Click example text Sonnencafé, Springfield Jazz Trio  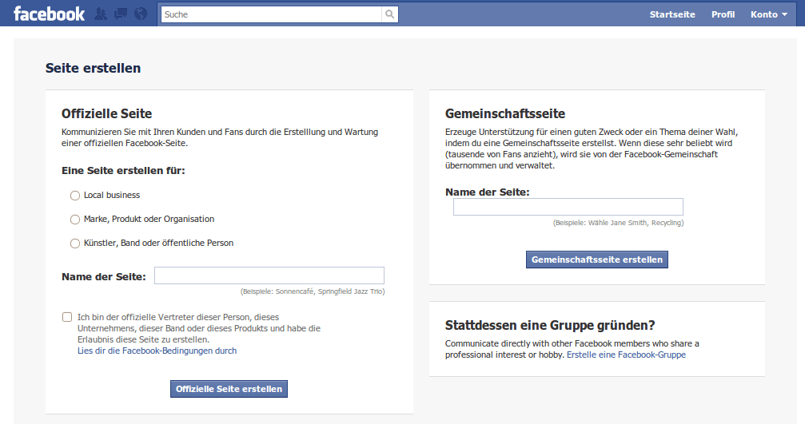pos(313,291)
